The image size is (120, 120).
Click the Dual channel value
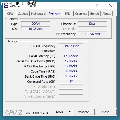[x=92, y=24]
